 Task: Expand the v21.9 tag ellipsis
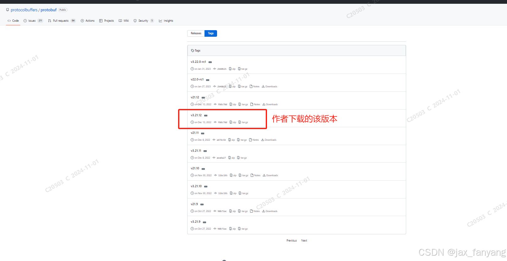click(202, 204)
